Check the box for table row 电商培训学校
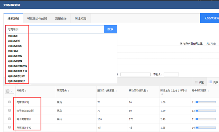The height and width of the screenshot is (132, 219). click(x=10, y=127)
